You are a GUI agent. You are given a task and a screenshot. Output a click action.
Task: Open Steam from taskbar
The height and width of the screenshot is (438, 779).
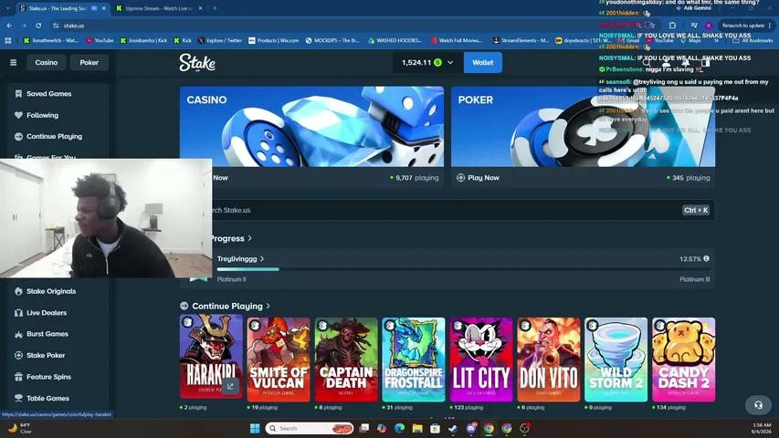coord(453,428)
